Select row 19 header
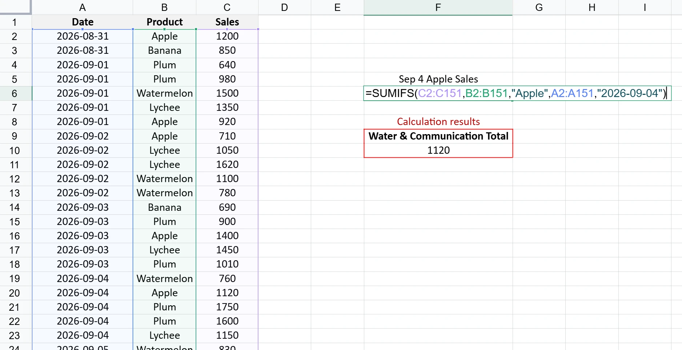The width and height of the screenshot is (682, 350). pyautogui.click(x=15, y=278)
